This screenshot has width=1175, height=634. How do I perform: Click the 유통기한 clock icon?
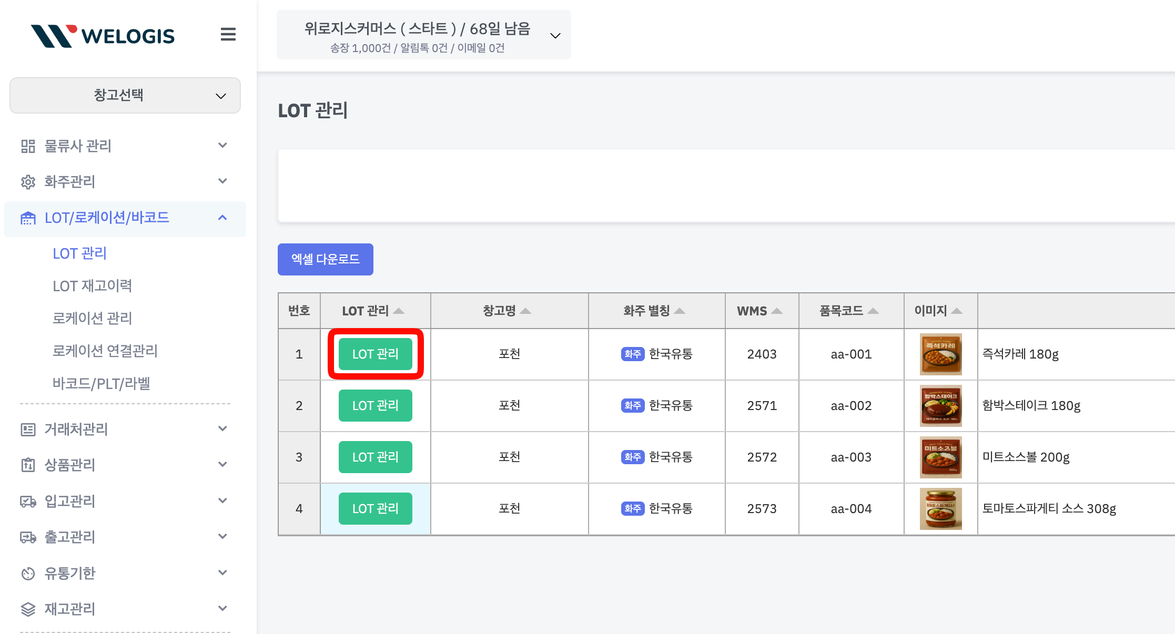coord(28,574)
